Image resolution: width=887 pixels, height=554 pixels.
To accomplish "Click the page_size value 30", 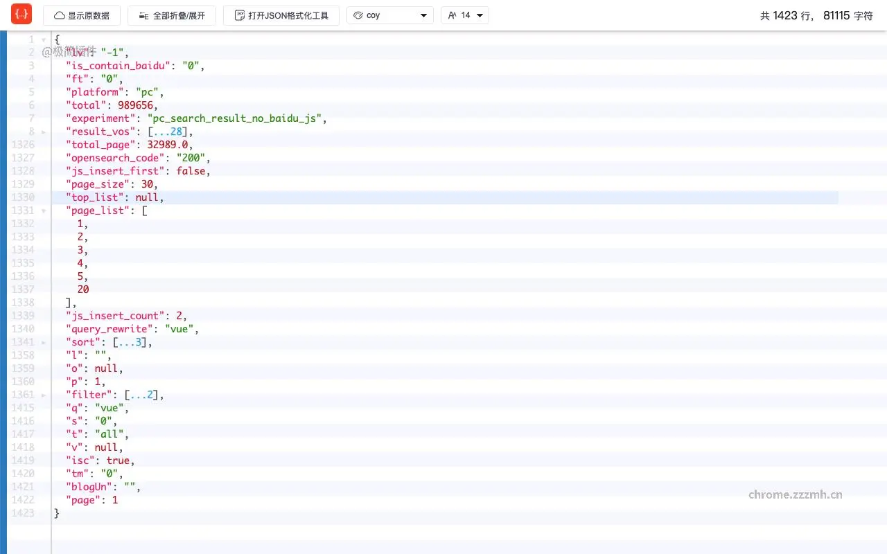I will click(147, 184).
